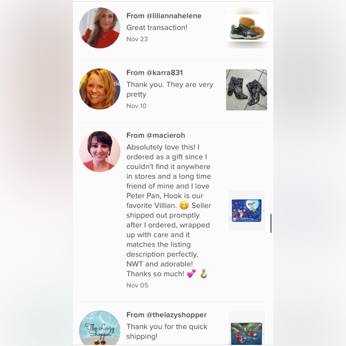
Task: Select the "Great transaction!" comment text
Action: (x=157, y=27)
